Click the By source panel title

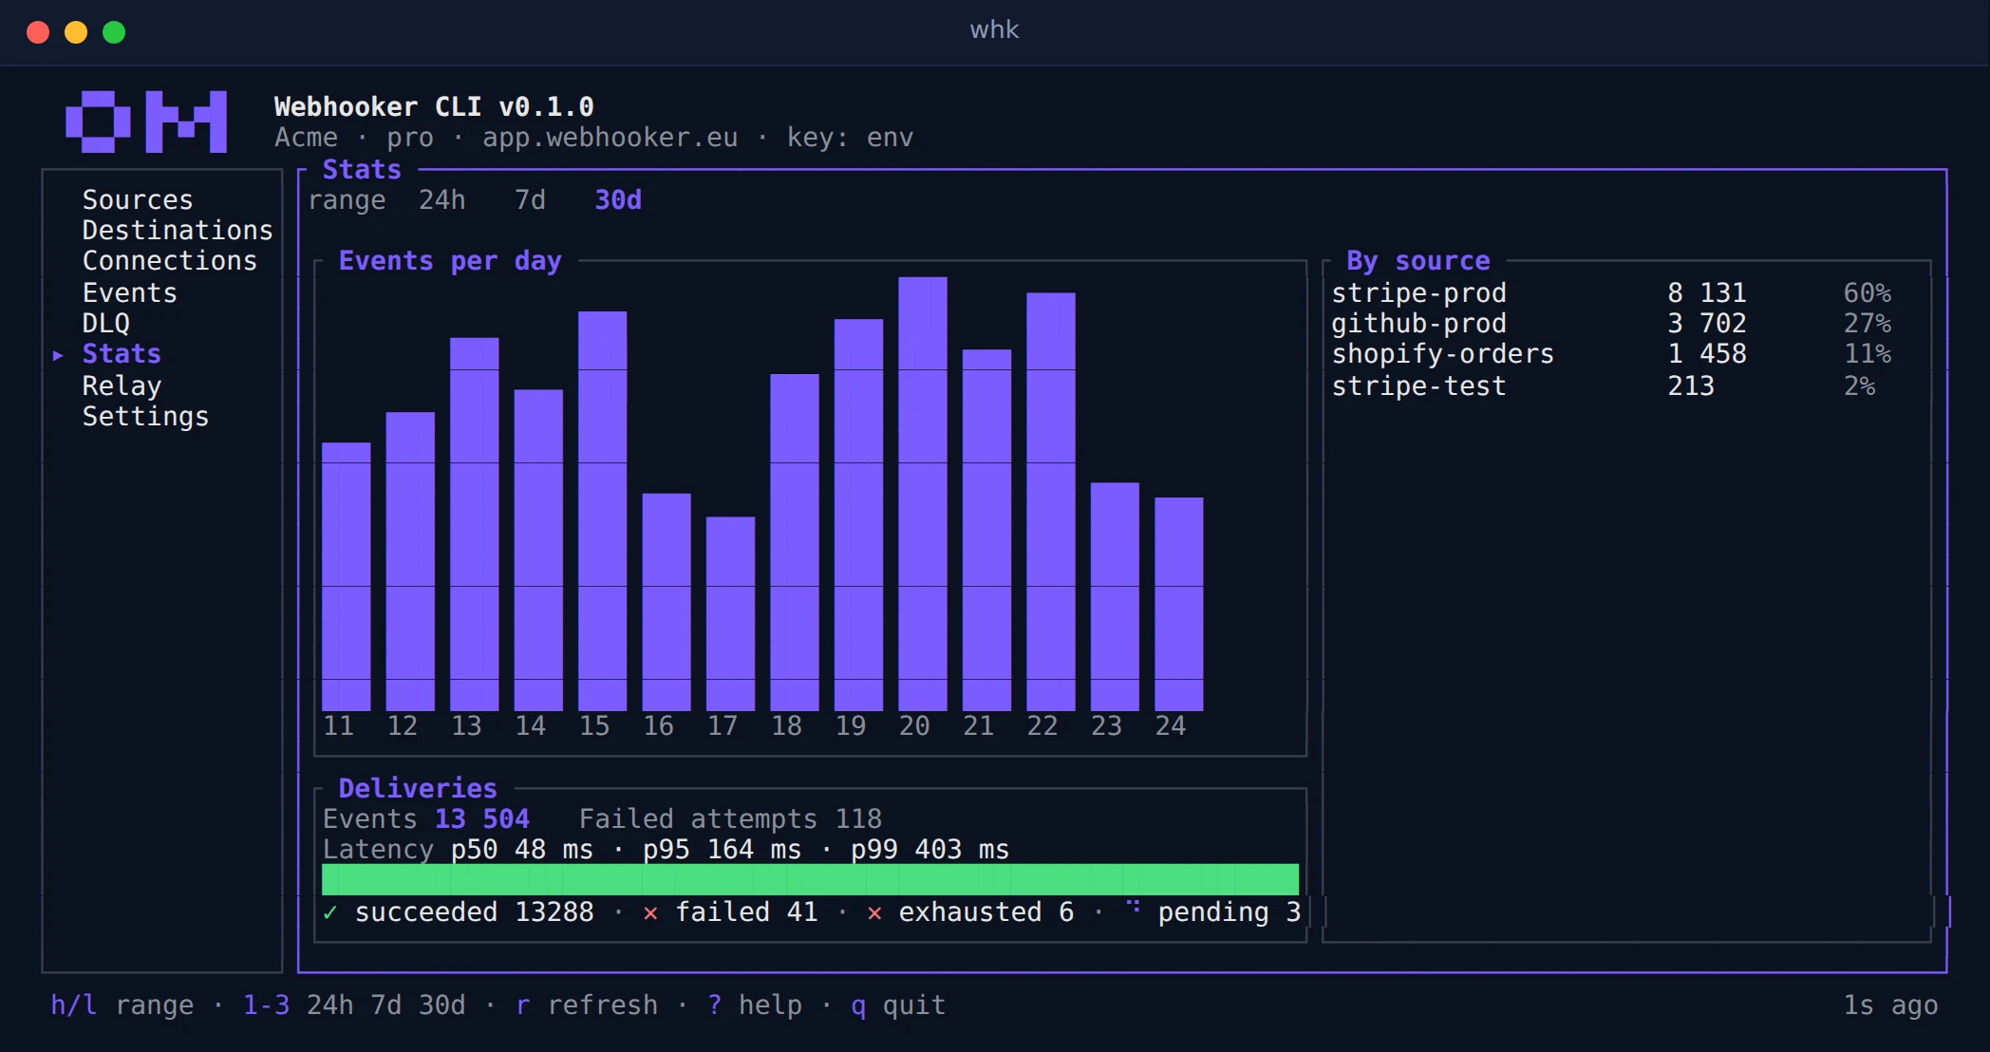pyautogui.click(x=1418, y=260)
